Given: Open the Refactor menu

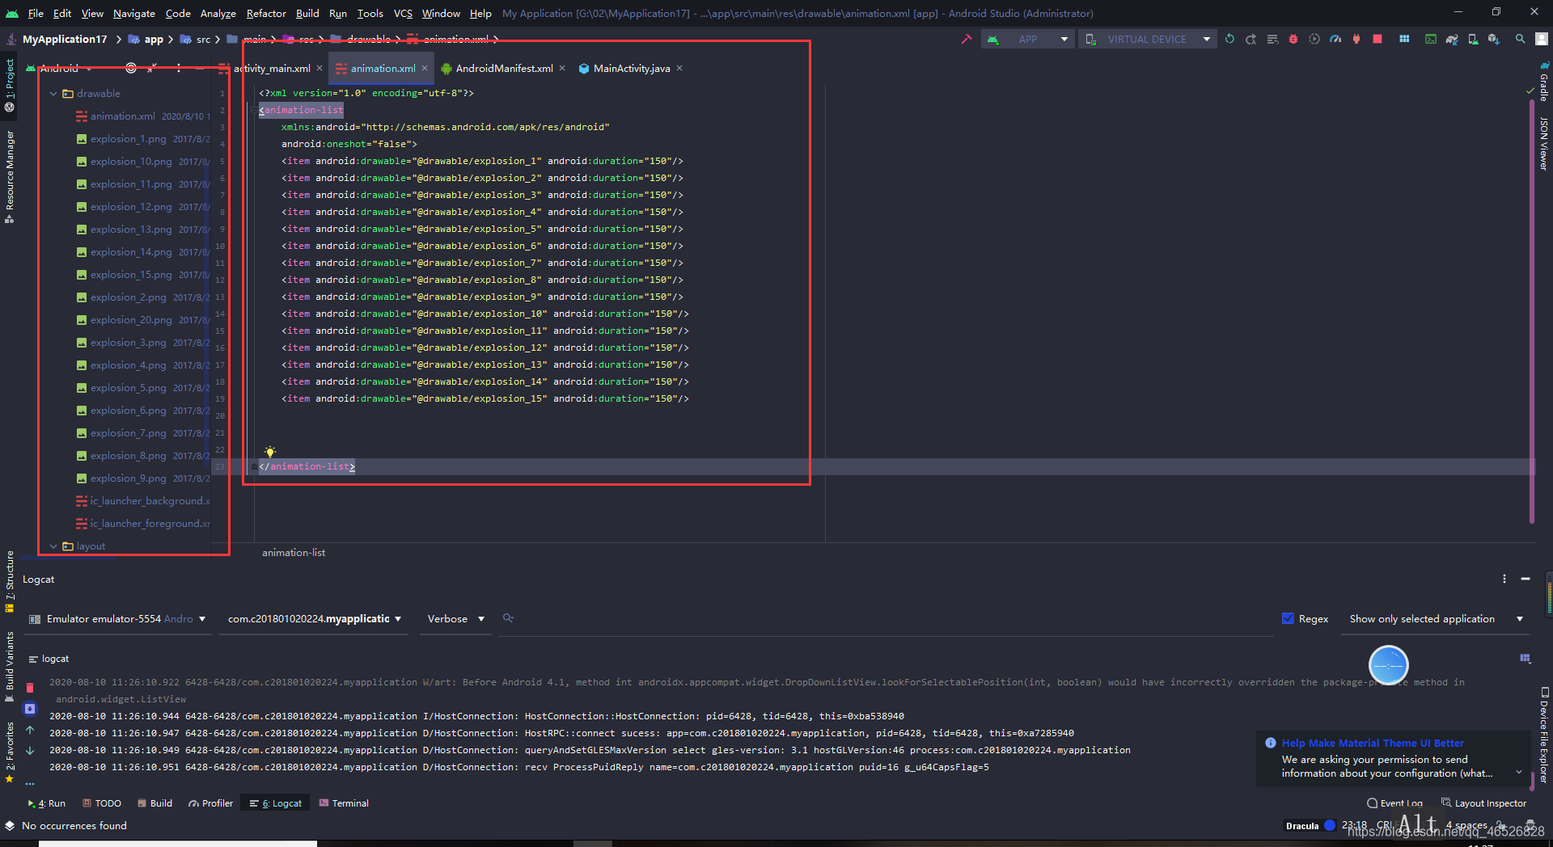Looking at the screenshot, I should point(266,13).
